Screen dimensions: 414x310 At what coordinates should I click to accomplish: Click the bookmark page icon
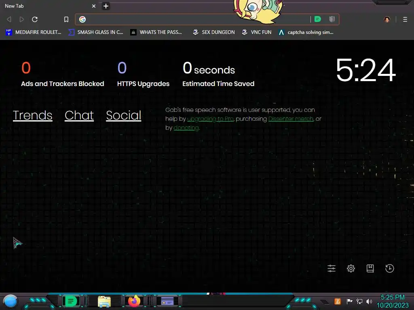(66, 19)
